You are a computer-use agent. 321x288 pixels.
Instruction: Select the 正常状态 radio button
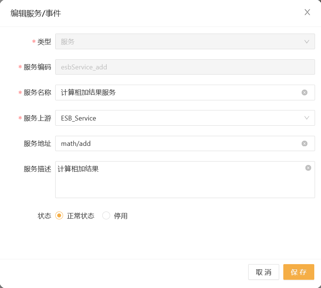point(59,216)
